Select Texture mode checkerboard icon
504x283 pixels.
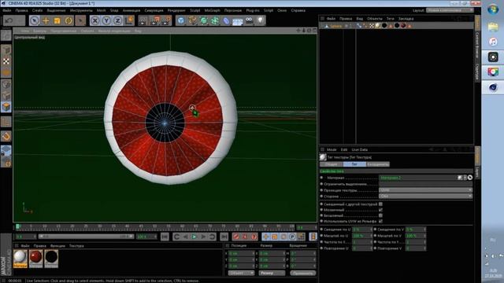click(6, 61)
